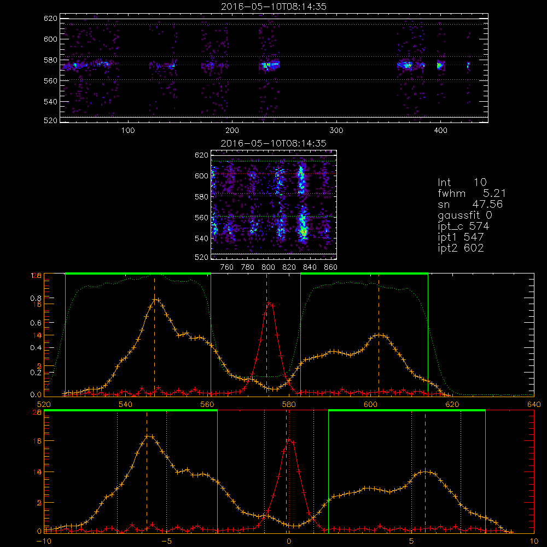Click the 'sn 47.56' value line
Viewport: 547px width, 547px height.
tap(470, 204)
